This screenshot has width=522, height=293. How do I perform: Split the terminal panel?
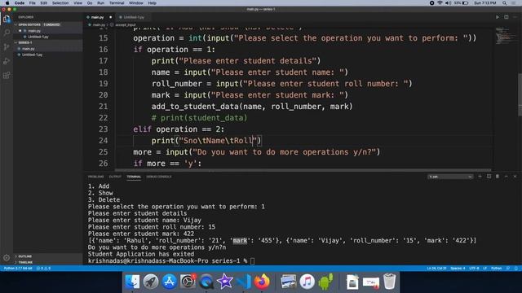tap(489, 177)
